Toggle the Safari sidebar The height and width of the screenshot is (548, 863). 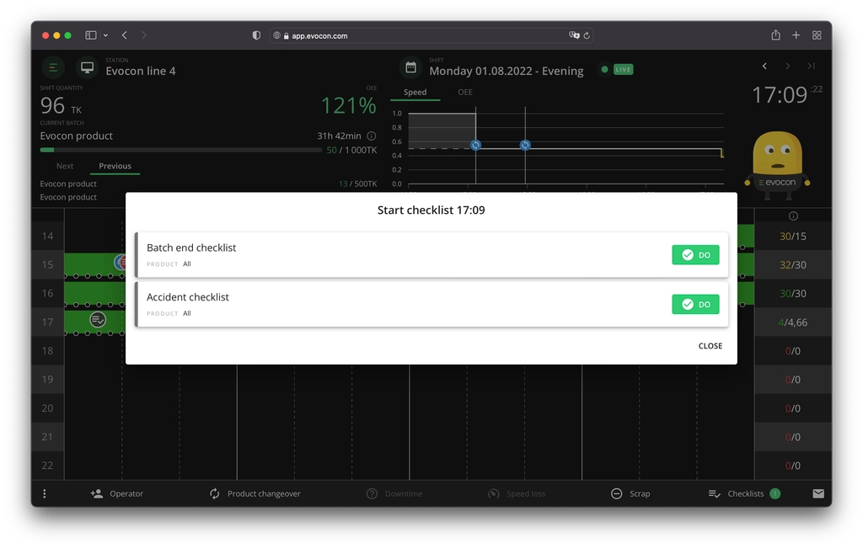coord(91,35)
